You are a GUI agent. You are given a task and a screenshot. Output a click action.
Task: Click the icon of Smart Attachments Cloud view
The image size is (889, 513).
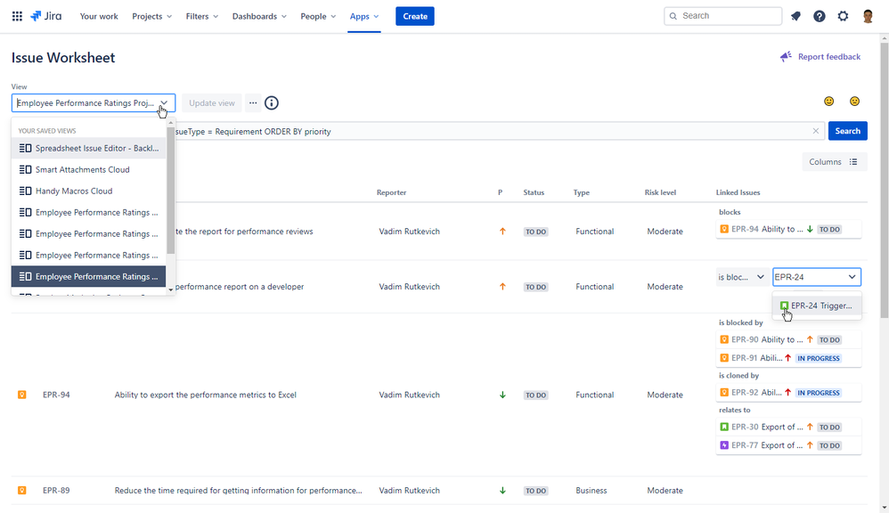[26, 169]
